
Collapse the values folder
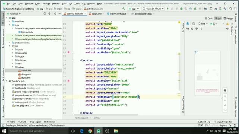12,67
